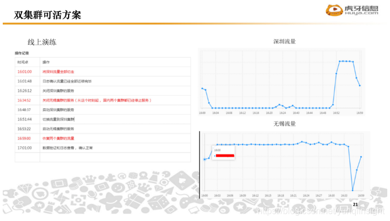Select the 16:26:12 timestamp cell
This screenshot has width=390, height=221.
coord(24,91)
